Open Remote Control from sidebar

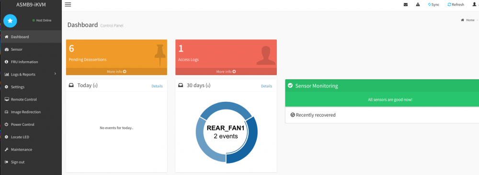tap(31, 99)
